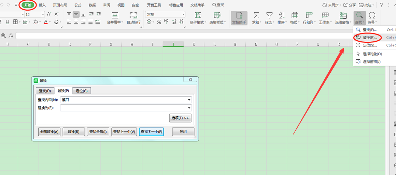Open the 常规 number format dropdown

tap(183, 14)
